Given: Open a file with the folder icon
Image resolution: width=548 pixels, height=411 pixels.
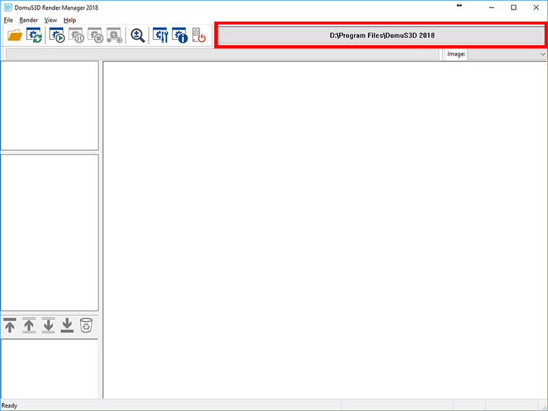Looking at the screenshot, I should [x=14, y=36].
